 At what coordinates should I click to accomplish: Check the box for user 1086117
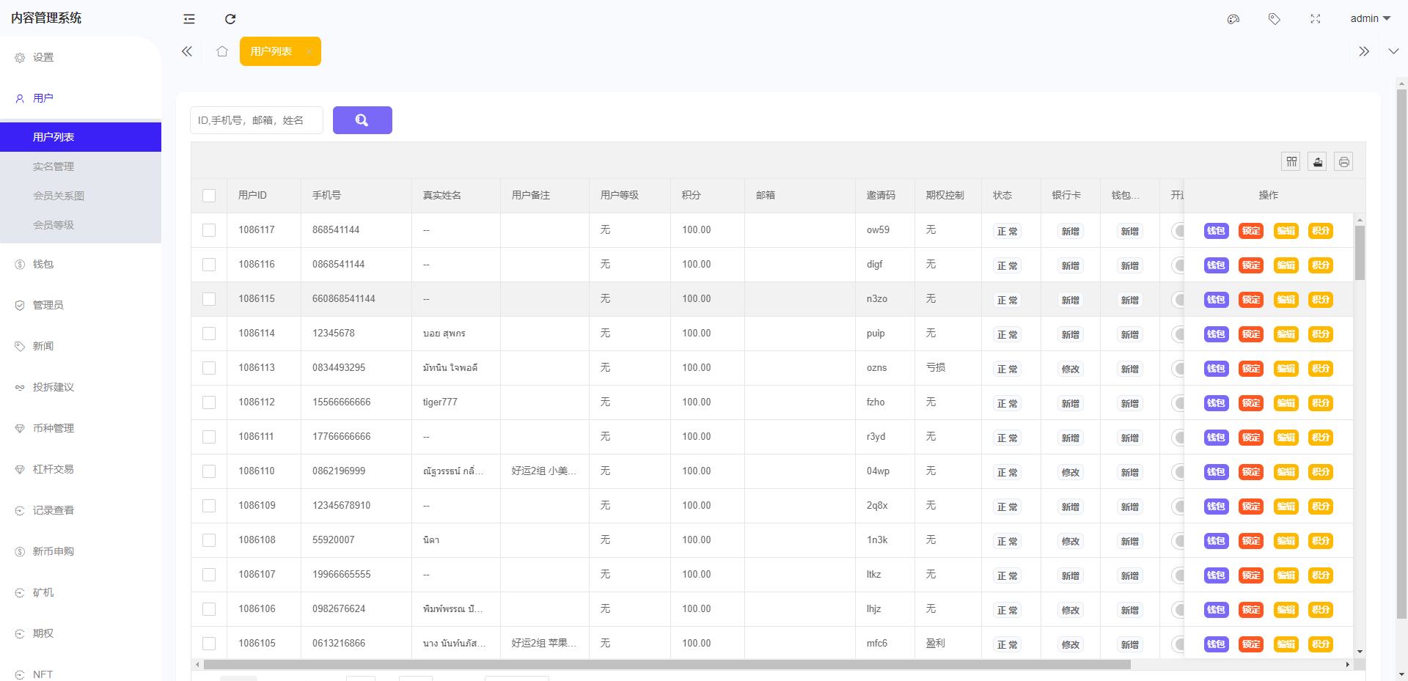(209, 230)
